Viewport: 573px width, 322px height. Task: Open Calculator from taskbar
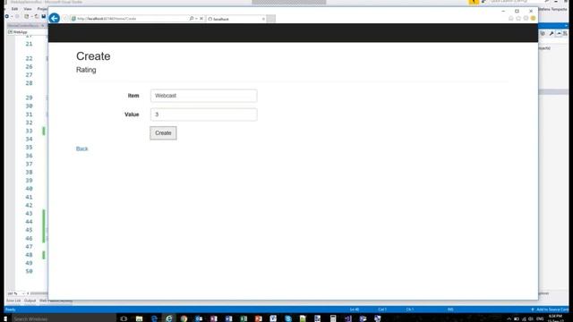click(x=333, y=318)
